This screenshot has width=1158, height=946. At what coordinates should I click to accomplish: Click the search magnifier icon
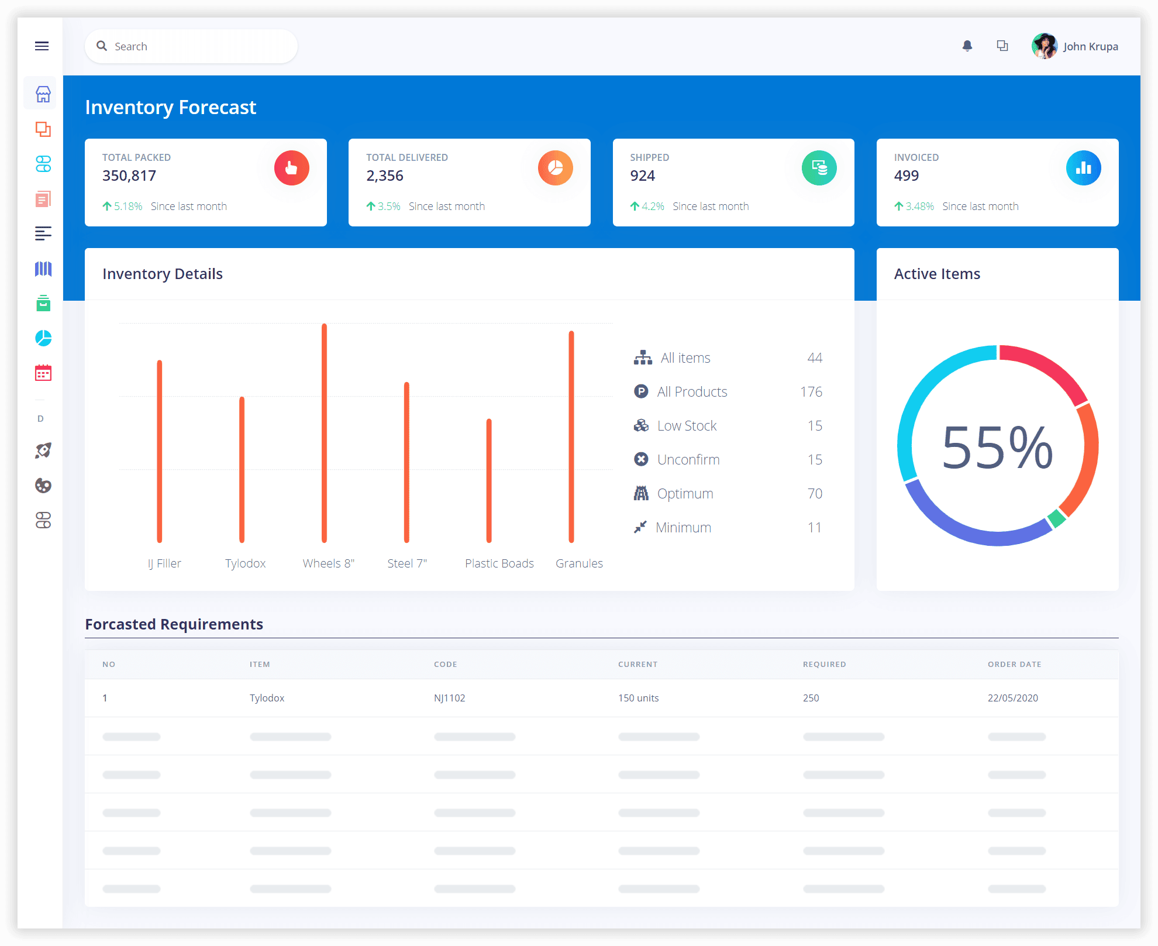point(102,46)
